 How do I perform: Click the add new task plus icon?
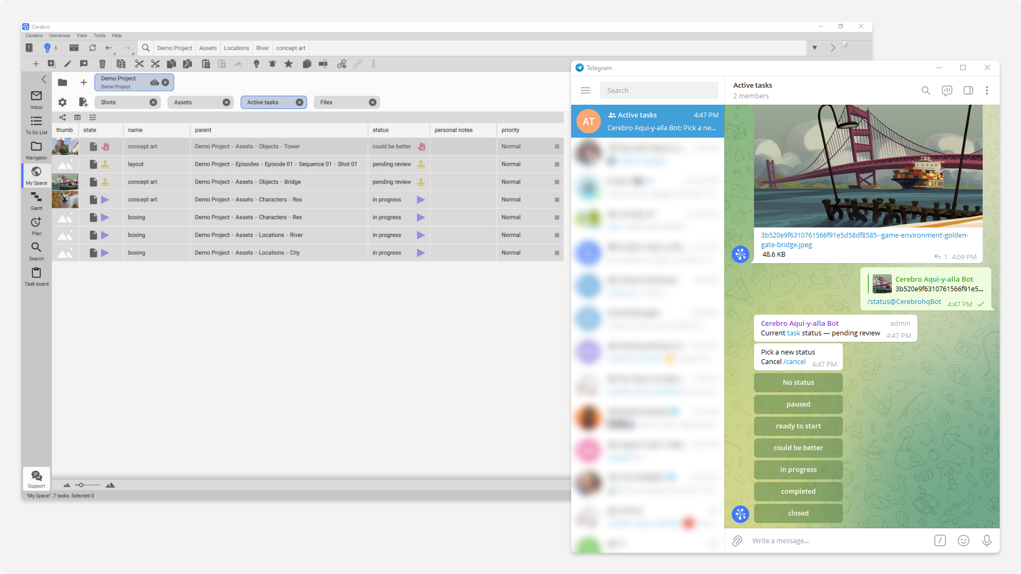pos(36,64)
